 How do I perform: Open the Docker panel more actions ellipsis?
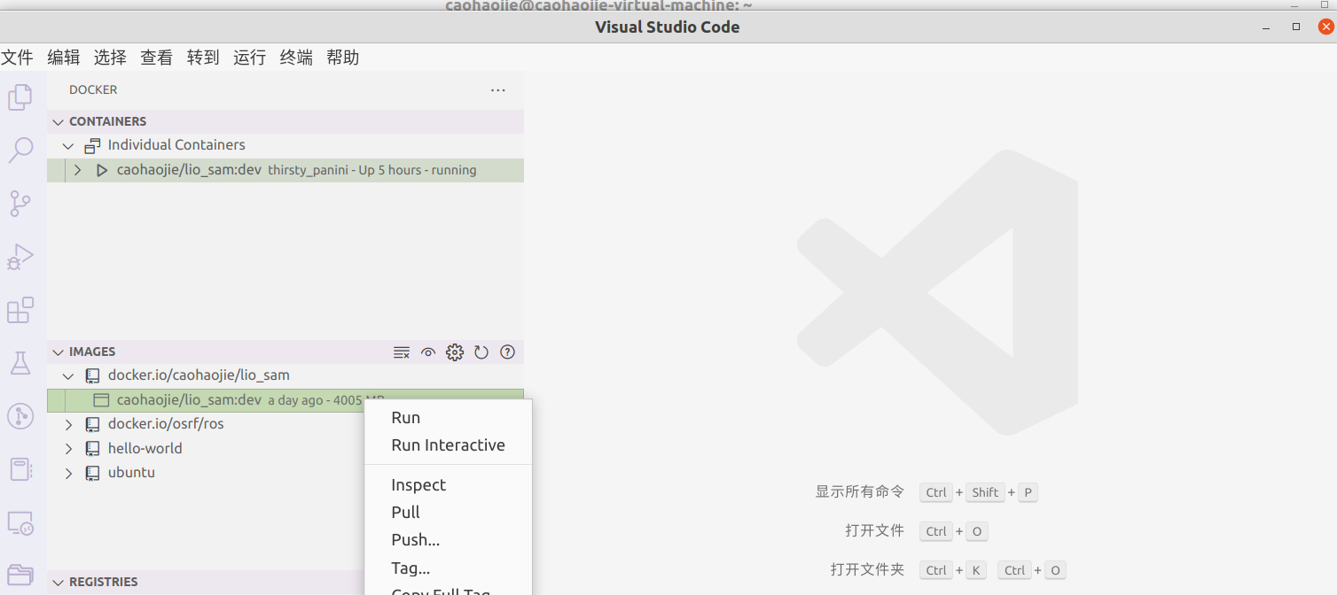pos(498,90)
